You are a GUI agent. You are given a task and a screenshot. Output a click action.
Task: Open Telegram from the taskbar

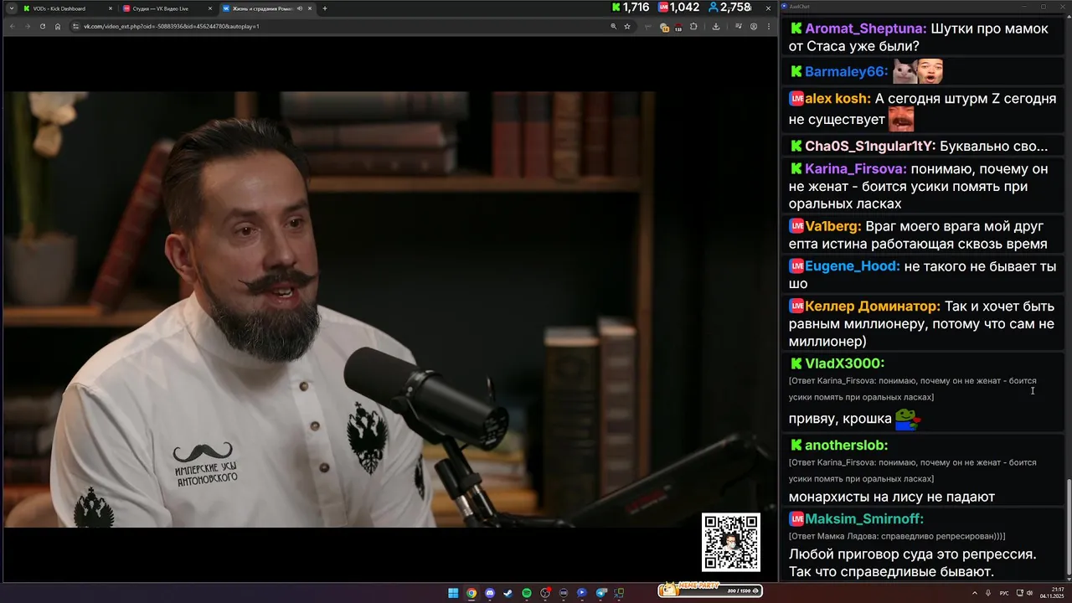pyautogui.click(x=601, y=593)
